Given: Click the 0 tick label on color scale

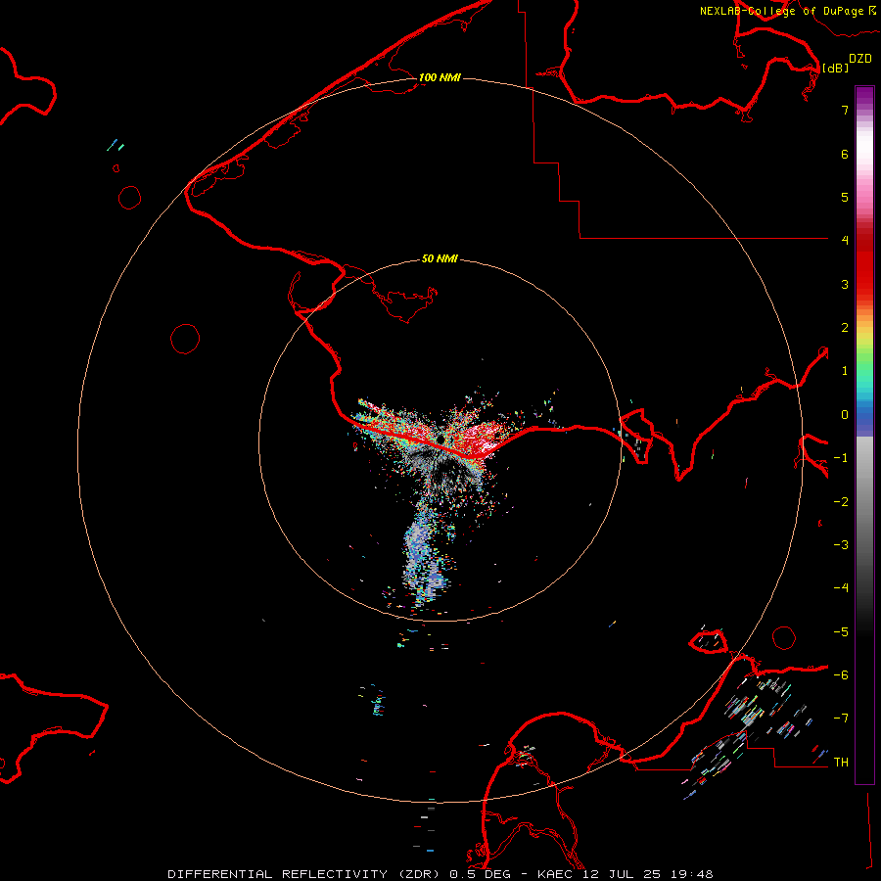Looking at the screenshot, I should (x=845, y=415).
